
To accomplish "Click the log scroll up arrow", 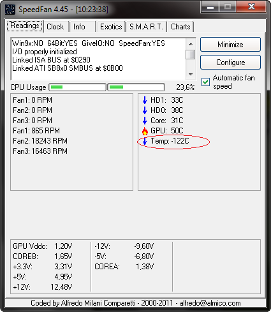I will [191, 44].
